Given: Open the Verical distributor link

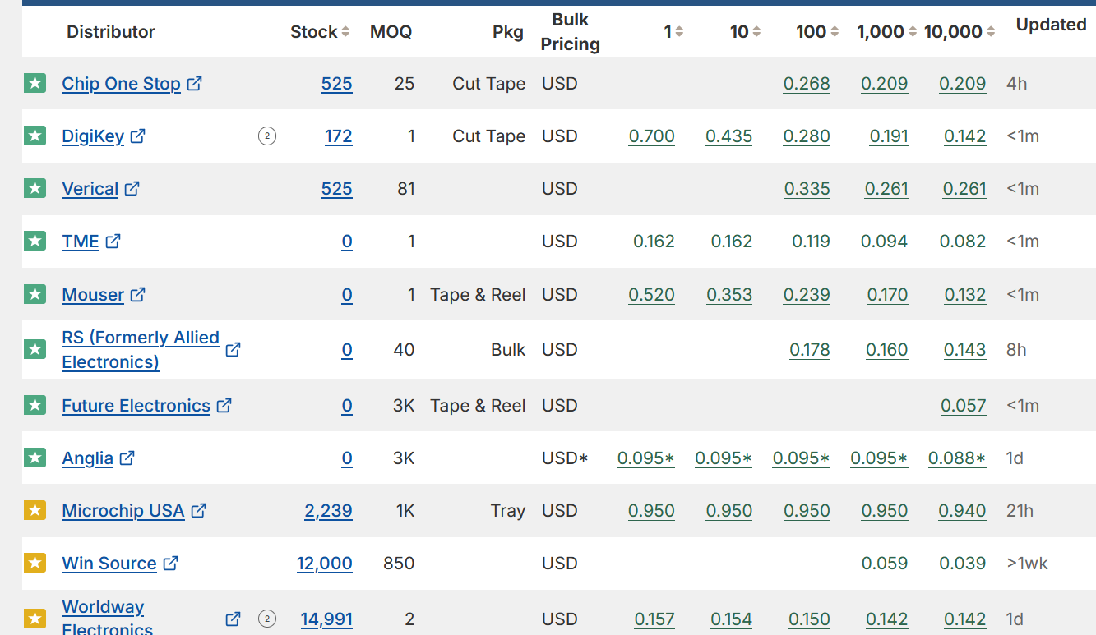Looking at the screenshot, I should tap(90, 189).
